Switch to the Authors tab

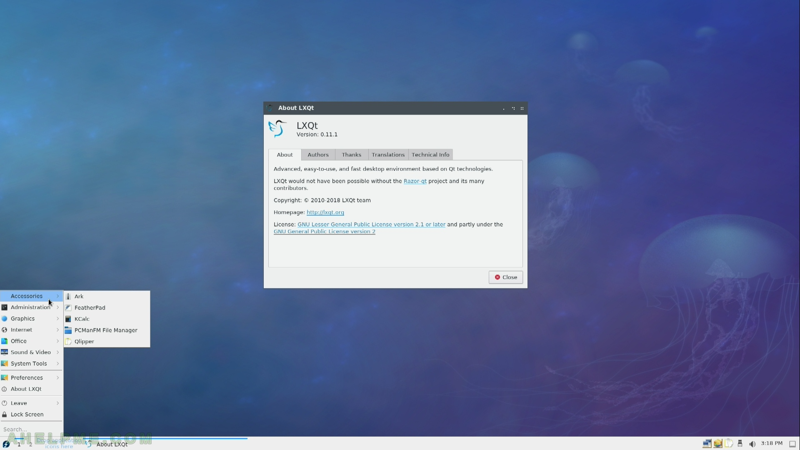(x=318, y=155)
